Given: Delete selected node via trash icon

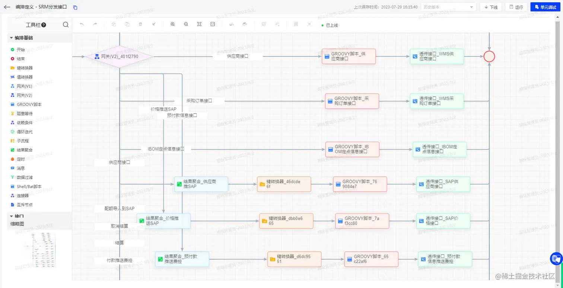Looking at the screenshot, I should (x=140, y=24).
